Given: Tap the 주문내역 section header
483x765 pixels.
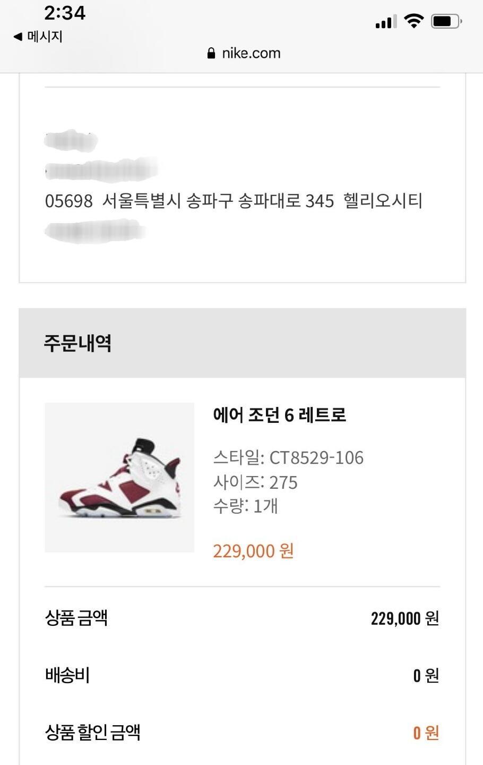Looking at the screenshot, I should 77,343.
